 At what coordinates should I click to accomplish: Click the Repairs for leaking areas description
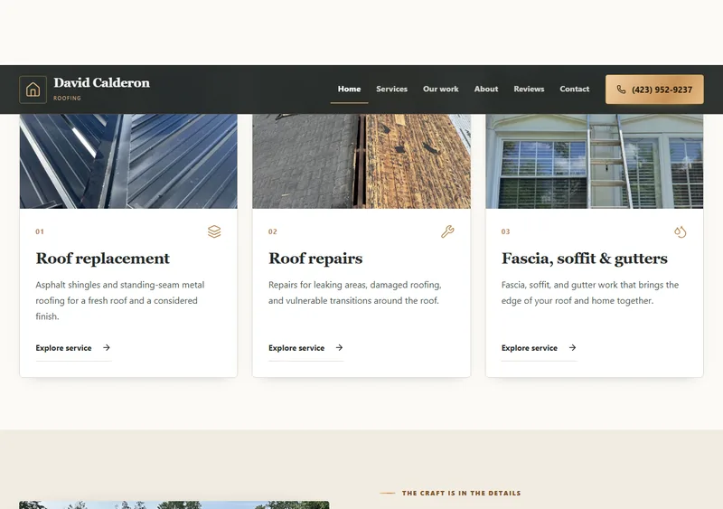click(355, 293)
